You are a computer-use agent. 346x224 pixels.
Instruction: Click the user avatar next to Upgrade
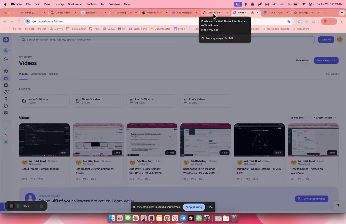pyautogui.click(x=340, y=39)
